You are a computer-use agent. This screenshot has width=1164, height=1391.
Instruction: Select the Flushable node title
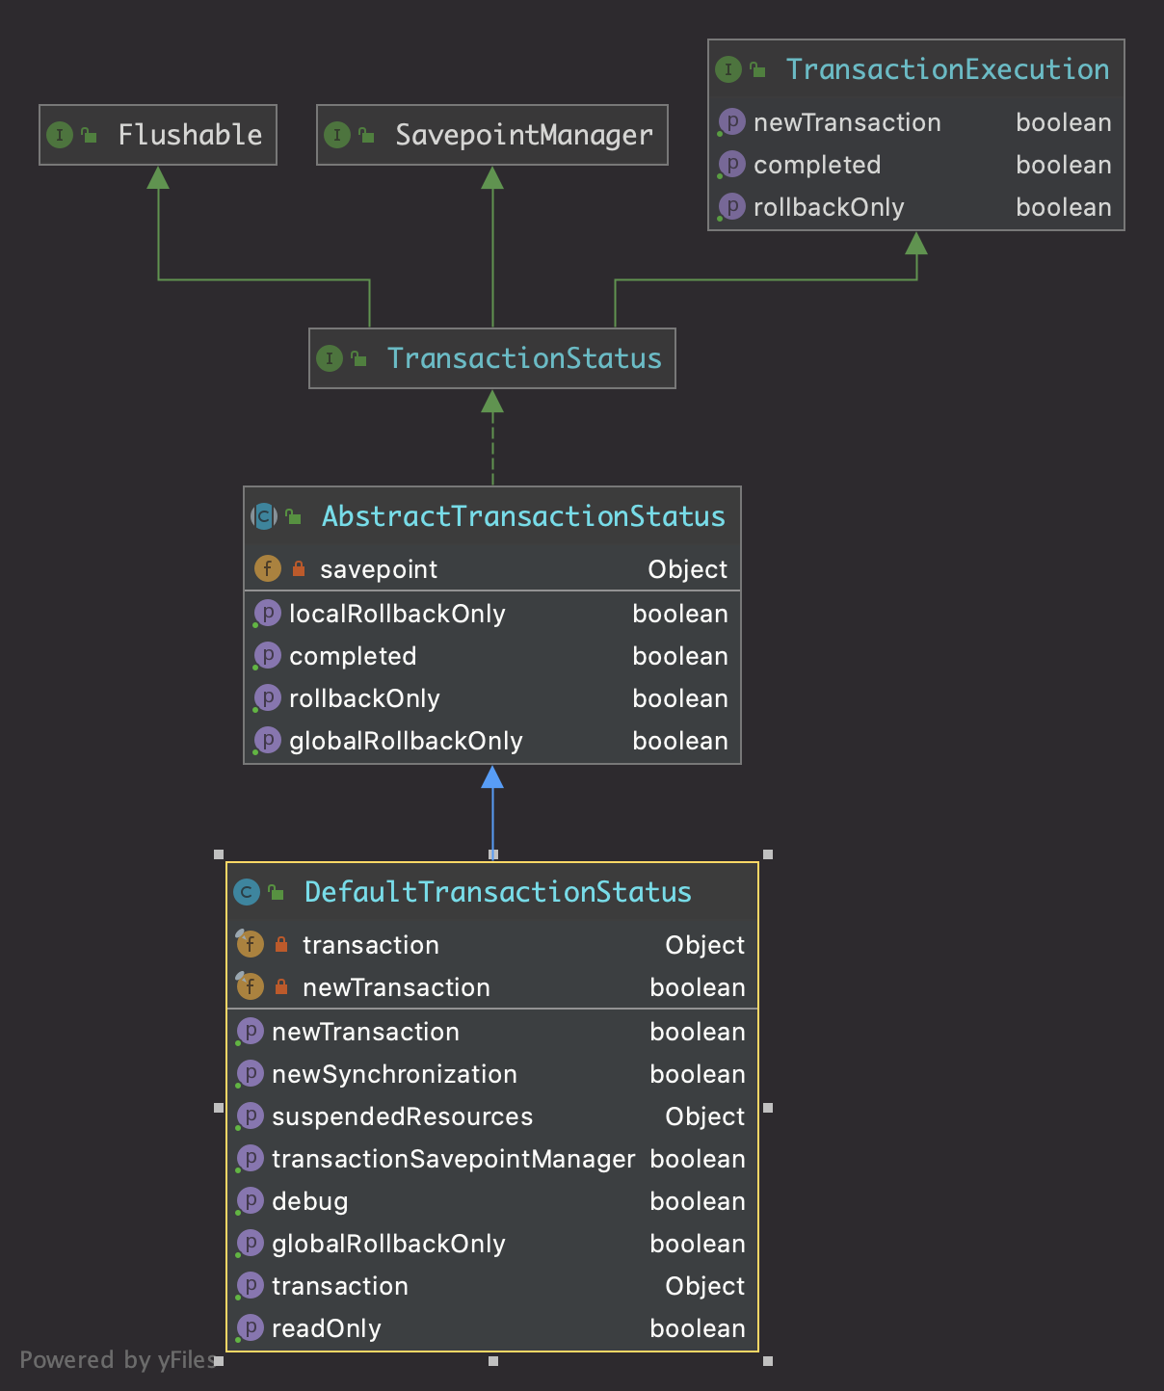pyautogui.click(x=190, y=135)
